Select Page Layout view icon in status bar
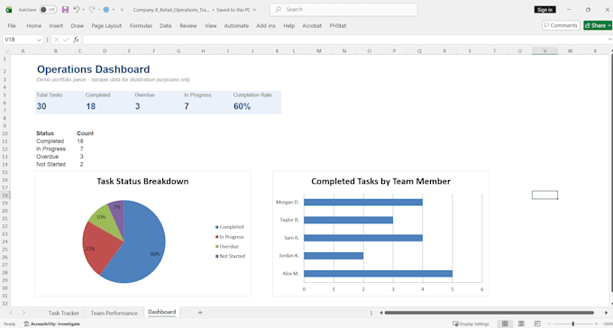This screenshot has height=328, width=613. [x=521, y=323]
